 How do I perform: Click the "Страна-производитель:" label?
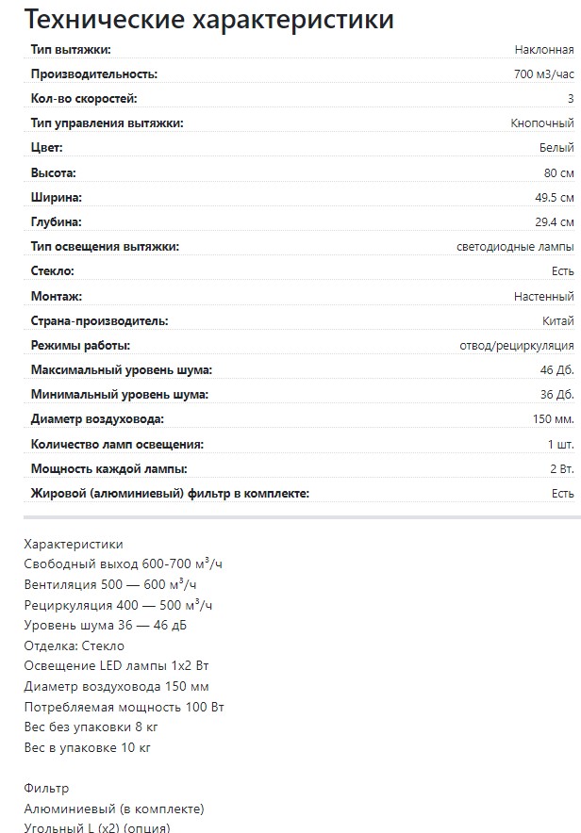99,321
